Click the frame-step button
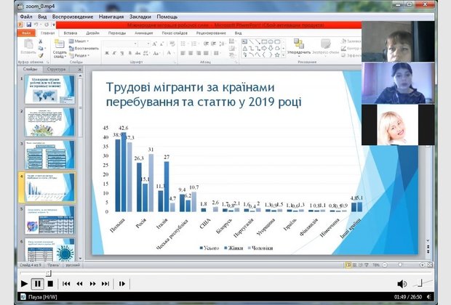The image size is (451, 305). pyautogui.click(x=121, y=284)
